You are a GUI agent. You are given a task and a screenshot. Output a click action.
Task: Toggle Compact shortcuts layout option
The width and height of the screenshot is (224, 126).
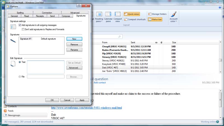[x=135, y=19]
